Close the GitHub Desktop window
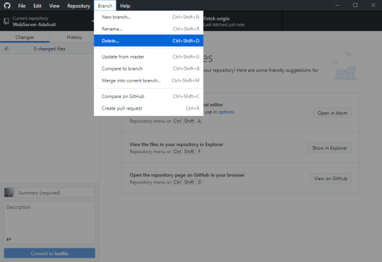Image resolution: width=382 pixels, height=262 pixels. coord(373,6)
